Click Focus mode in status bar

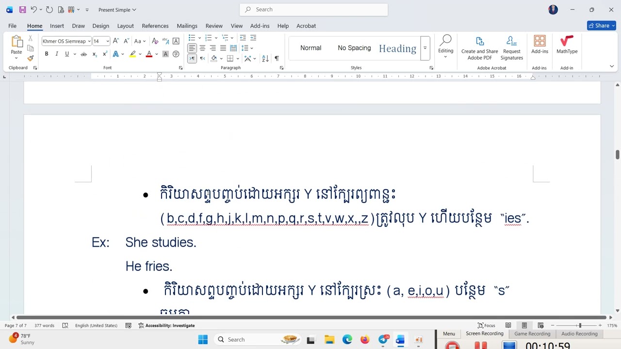pyautogui.click(x=486, y=325)
